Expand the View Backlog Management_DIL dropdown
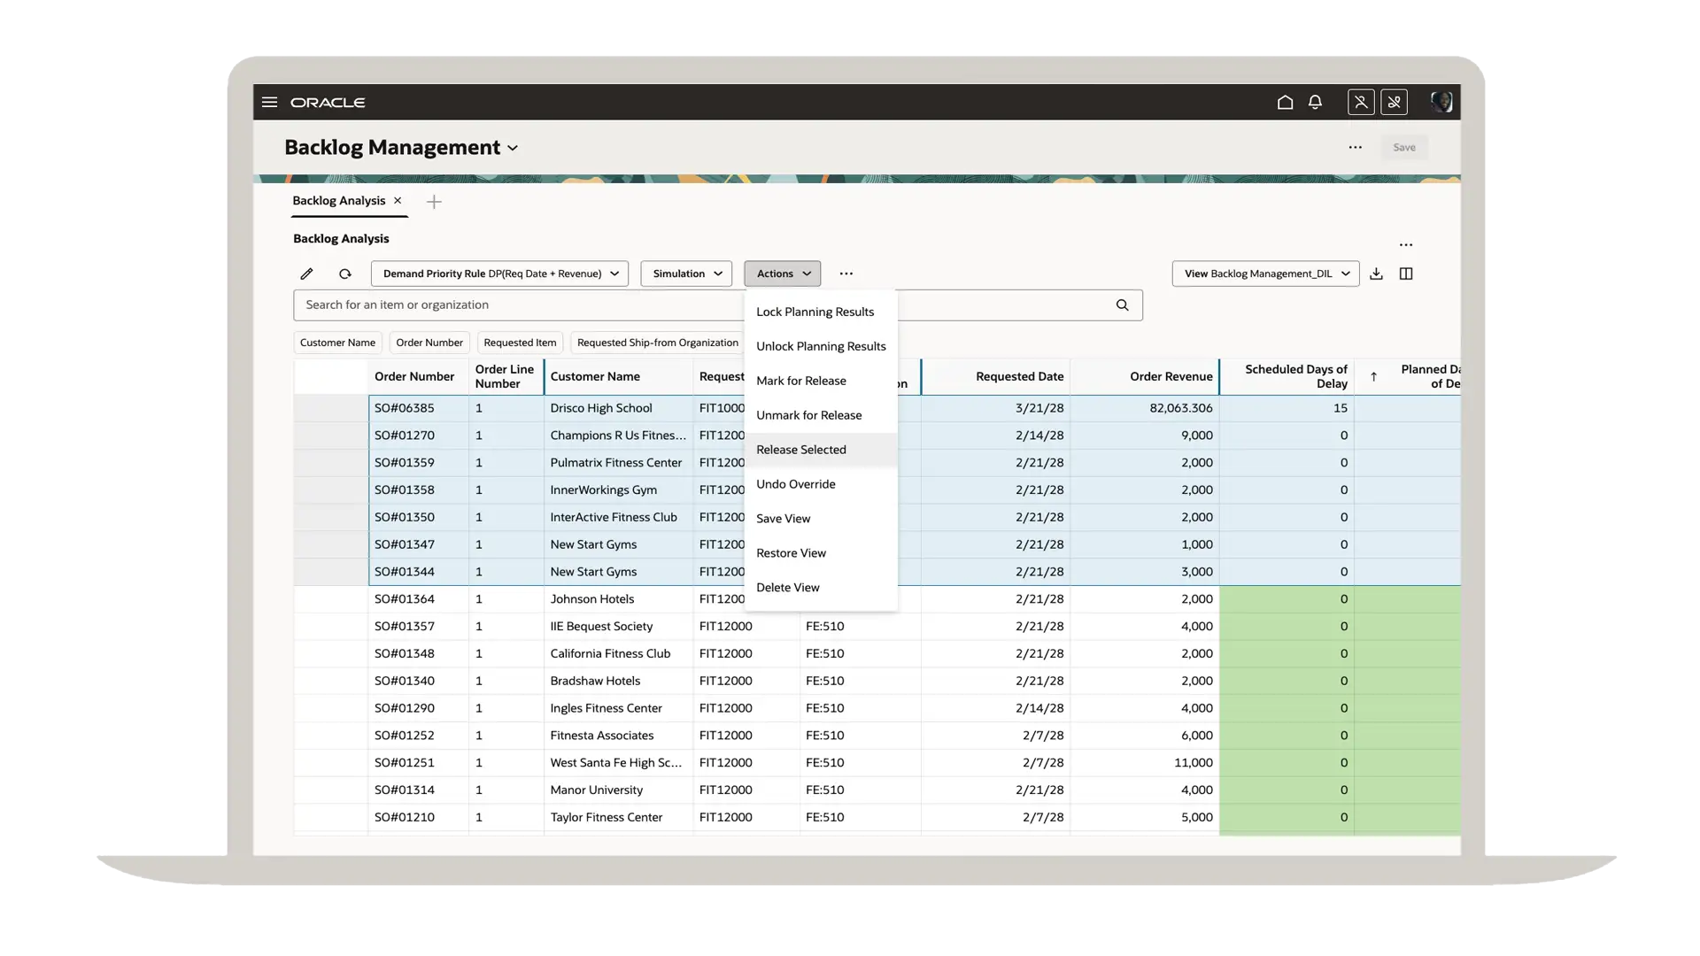This screenshot has height=956, width=1700. 1264,274
